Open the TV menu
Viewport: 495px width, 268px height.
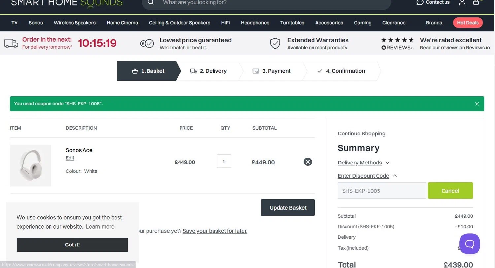coord(15,23)
